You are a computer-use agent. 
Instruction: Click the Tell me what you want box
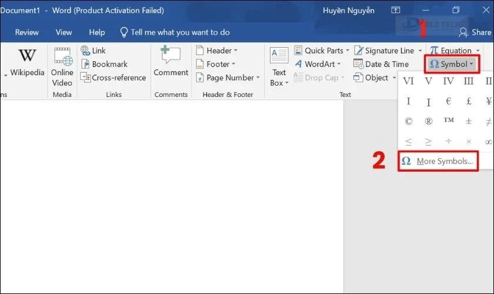pyautogui.click(x=175, y=32)
